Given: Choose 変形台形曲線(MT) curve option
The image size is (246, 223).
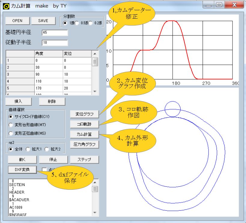Looking at the screenshot, I should point(11,125).
